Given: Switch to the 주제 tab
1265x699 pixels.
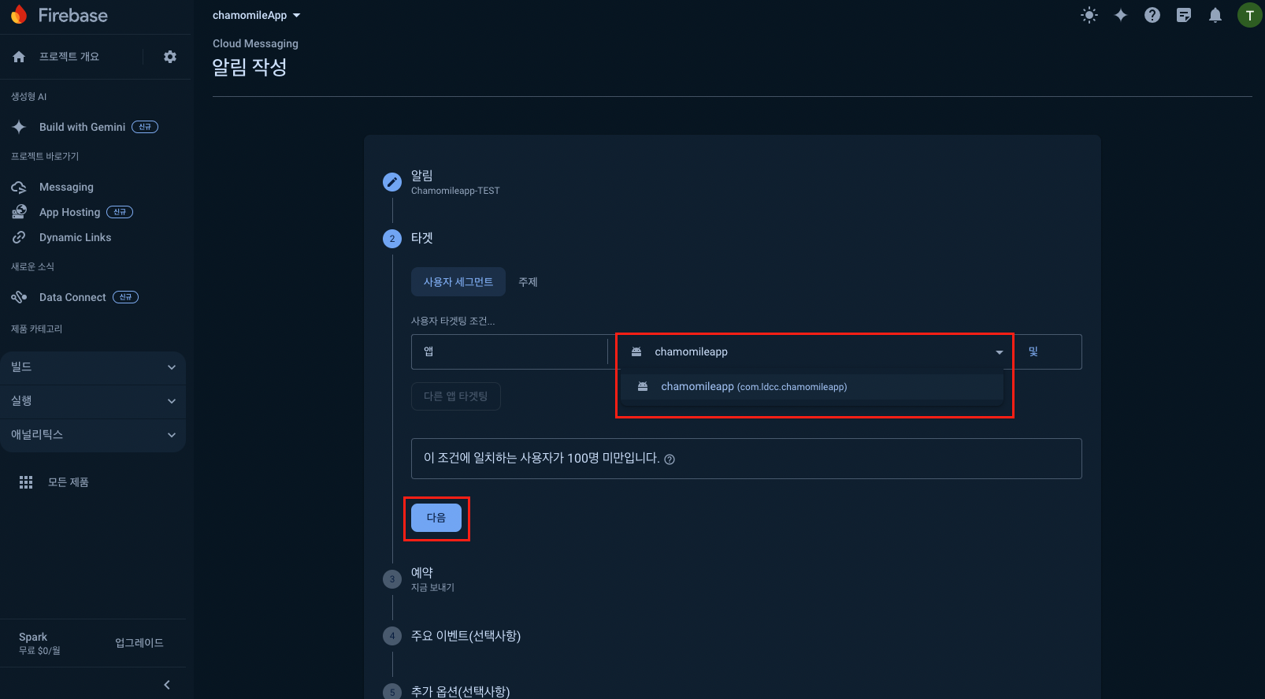Looking at the screenshot, I should [x=528, y=282].
